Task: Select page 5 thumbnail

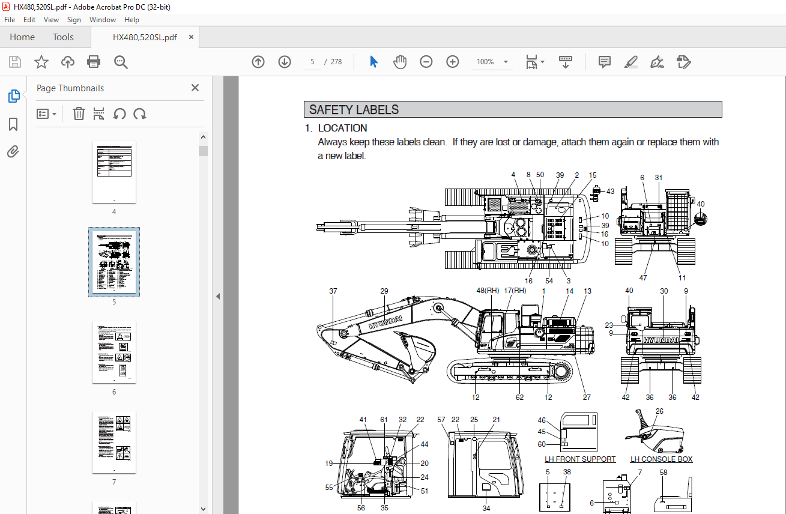Action: coord(114,262)
